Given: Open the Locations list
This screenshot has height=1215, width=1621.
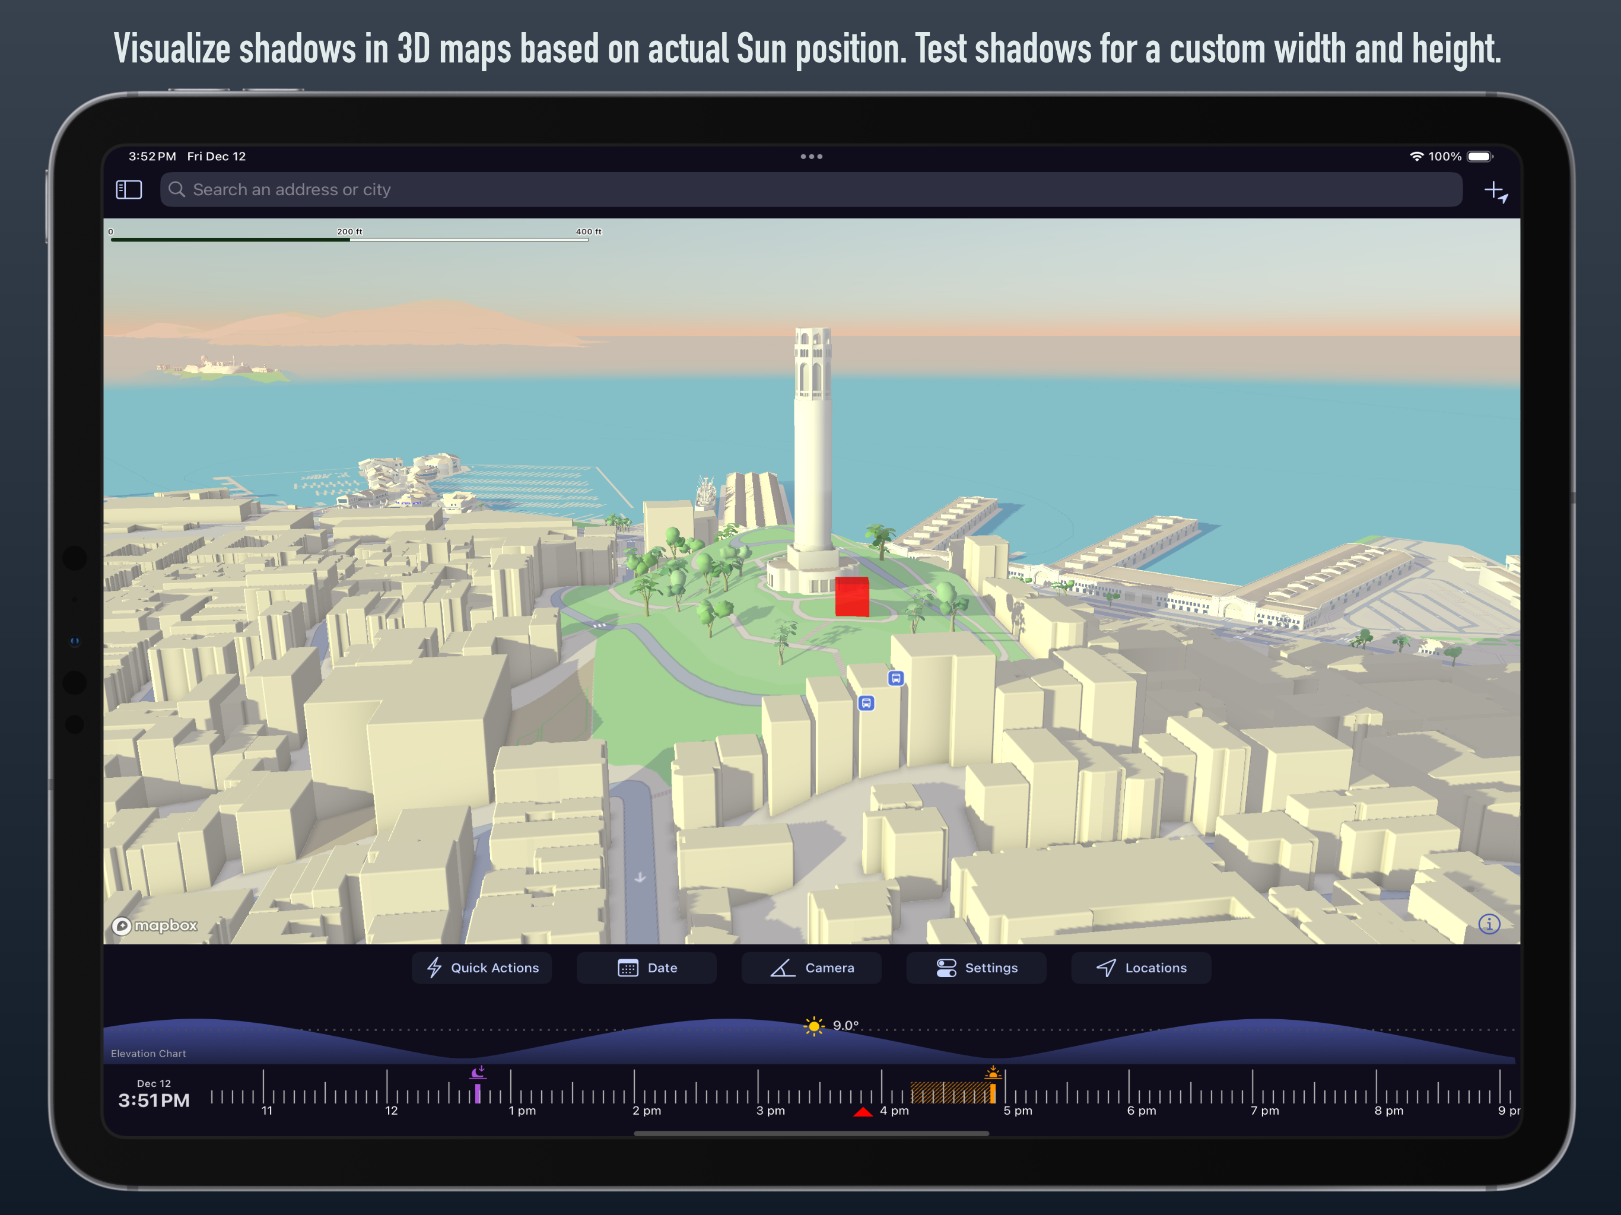Looking at the screenshot, I should coord(1141,968).
